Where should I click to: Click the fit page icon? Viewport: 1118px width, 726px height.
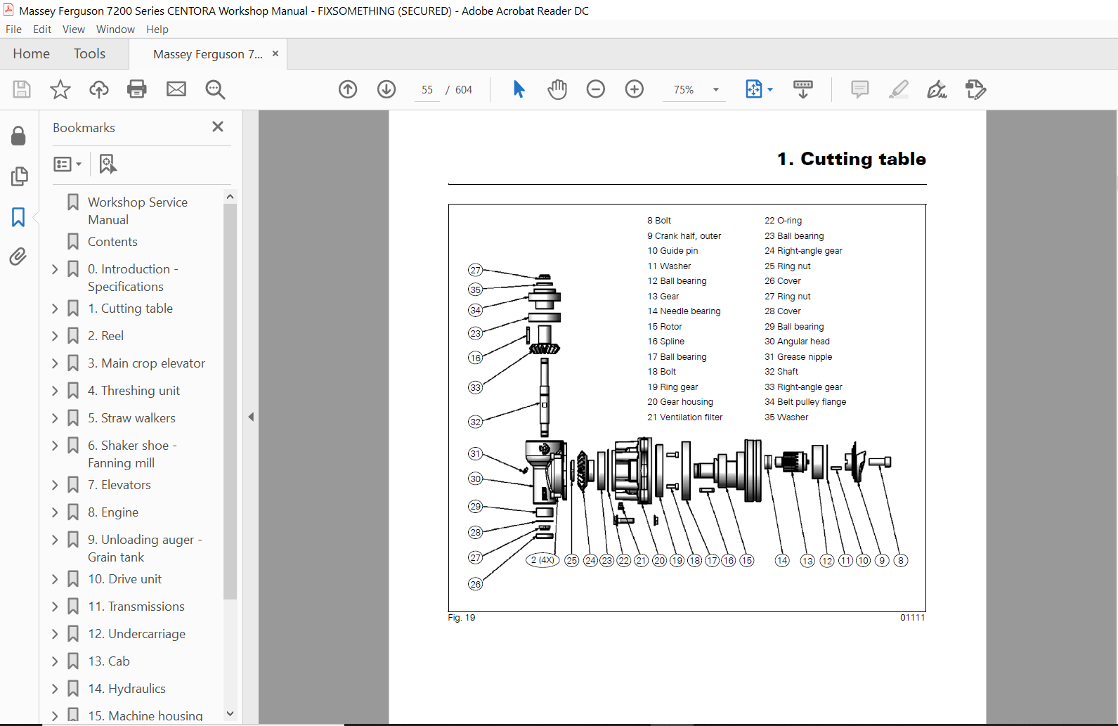753,89
